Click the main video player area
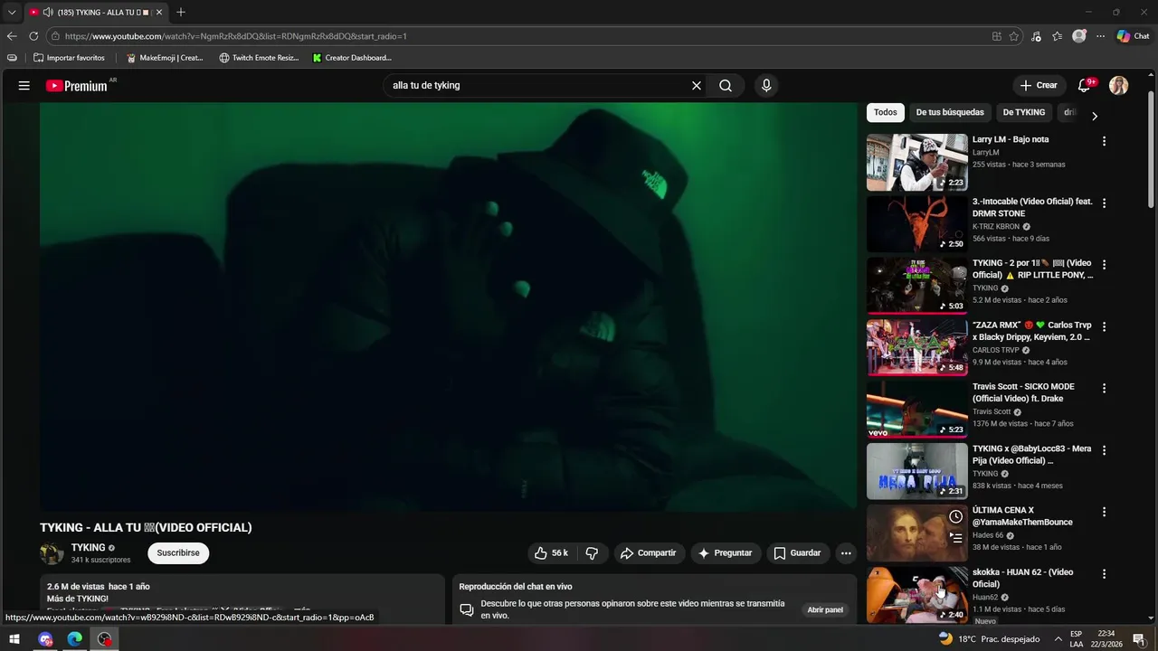The width and height of the screenshot is (1158, 651). [448, 307]
